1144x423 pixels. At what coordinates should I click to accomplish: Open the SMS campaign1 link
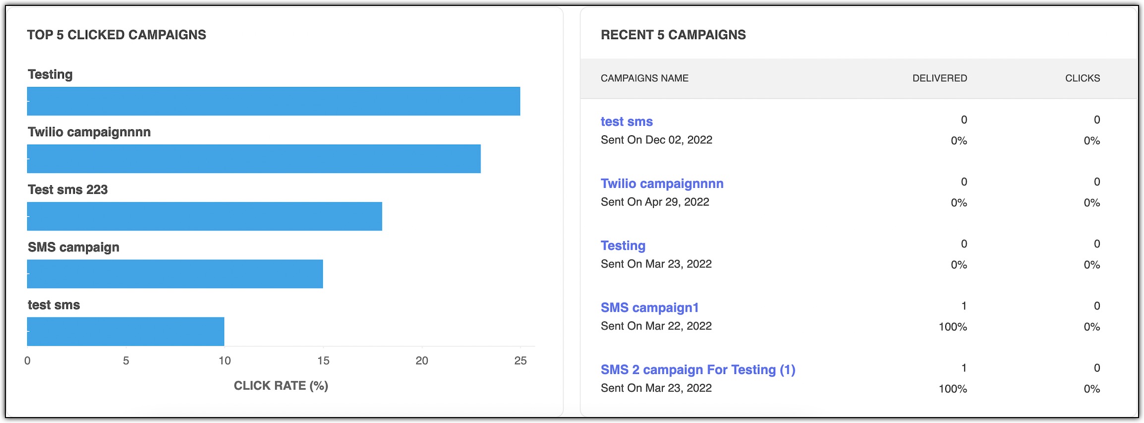click(649, 308)
